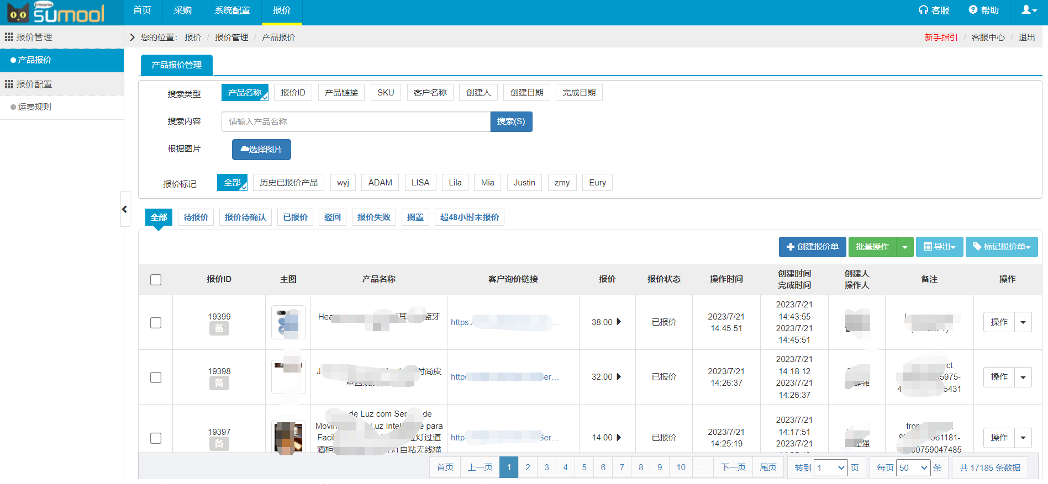Open the user account menu icon

pyautogui.click(x=1029, y=10)
